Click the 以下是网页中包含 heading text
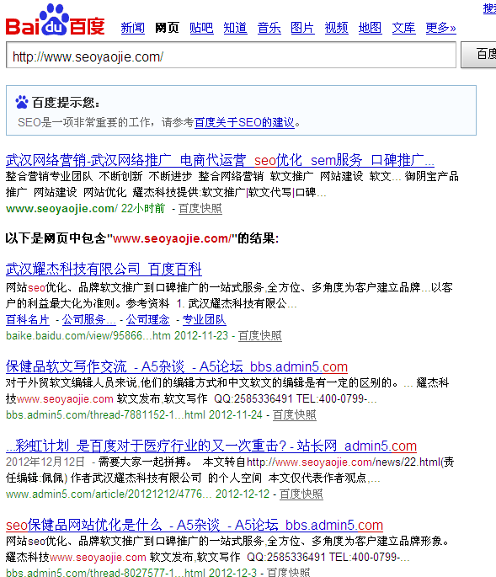The image size is (496, 577). tap(142, 238)
